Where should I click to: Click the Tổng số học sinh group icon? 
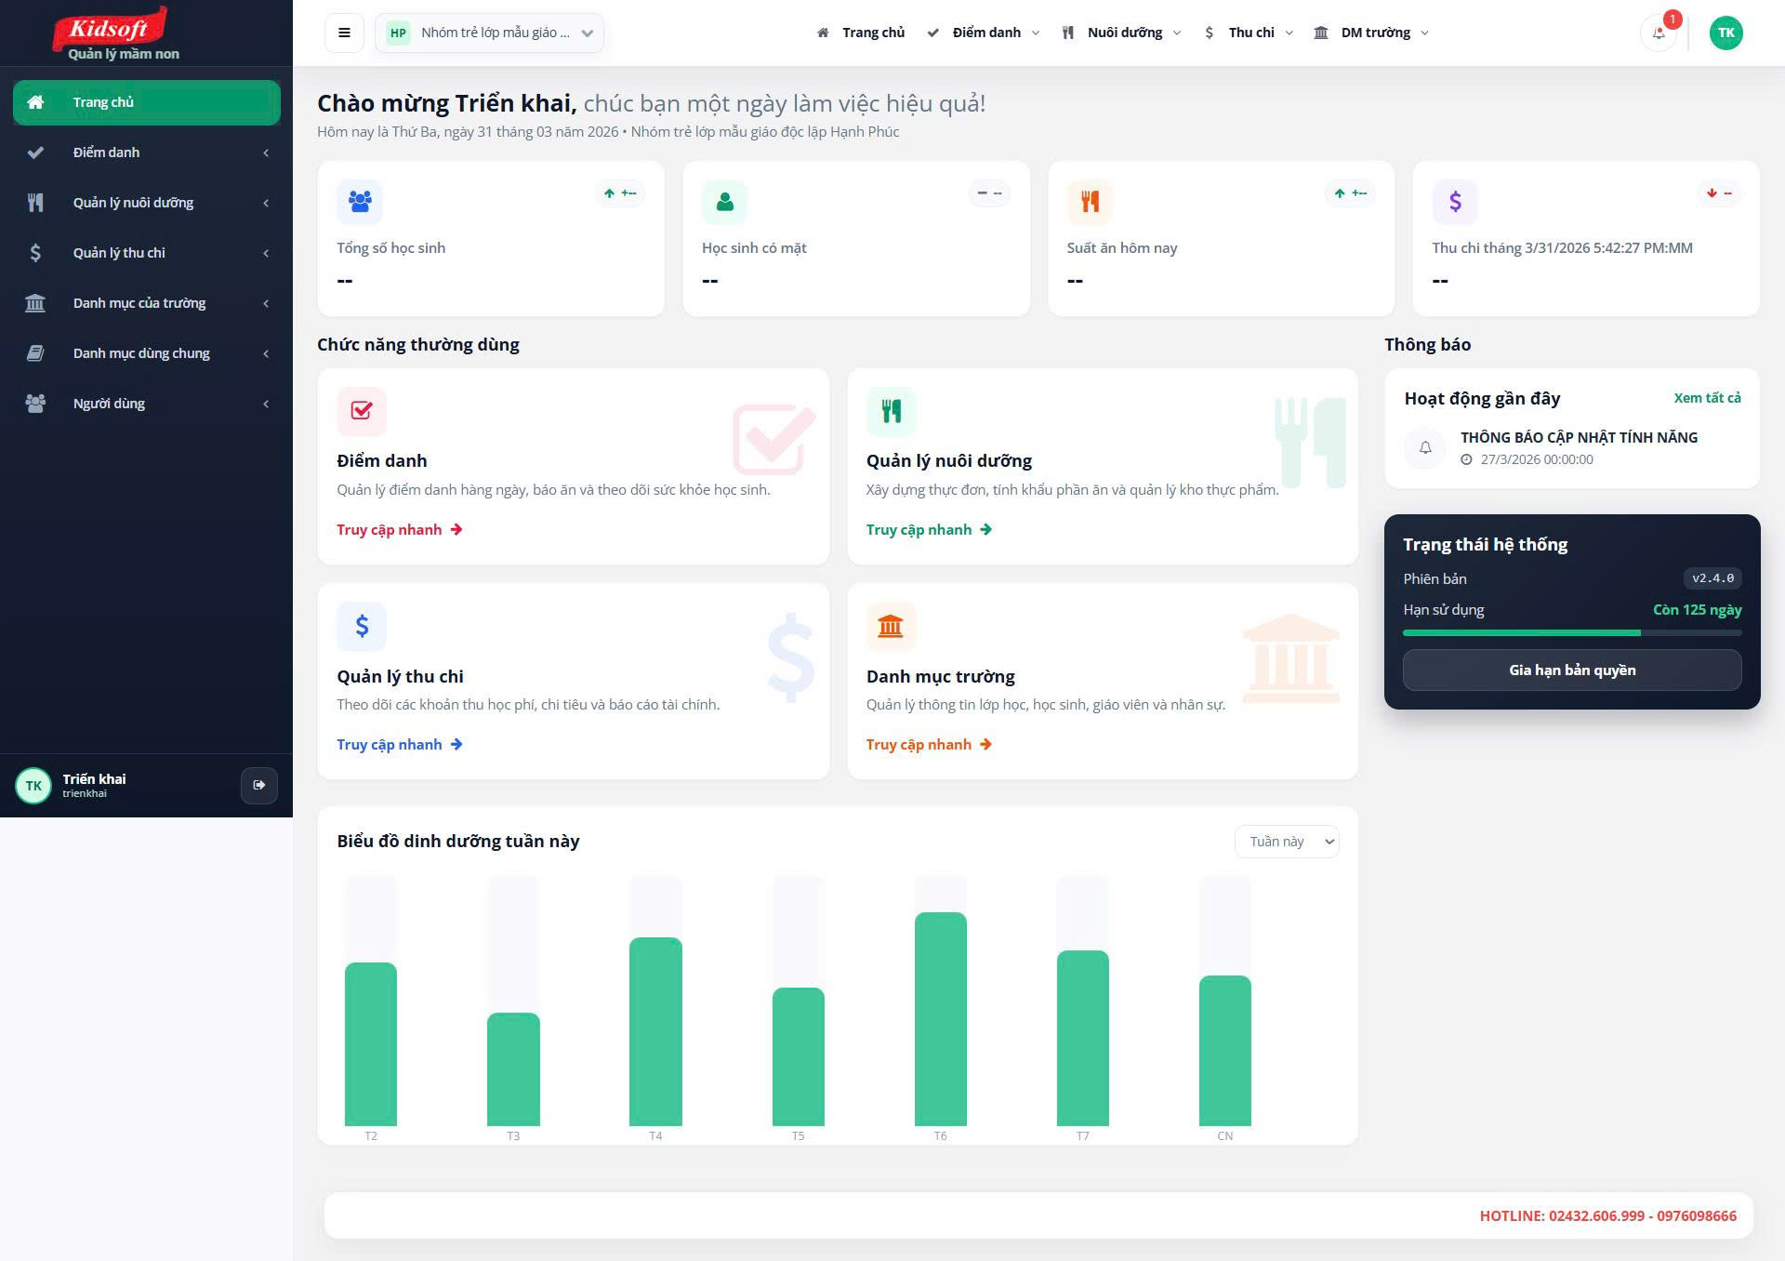pos(360,201)
